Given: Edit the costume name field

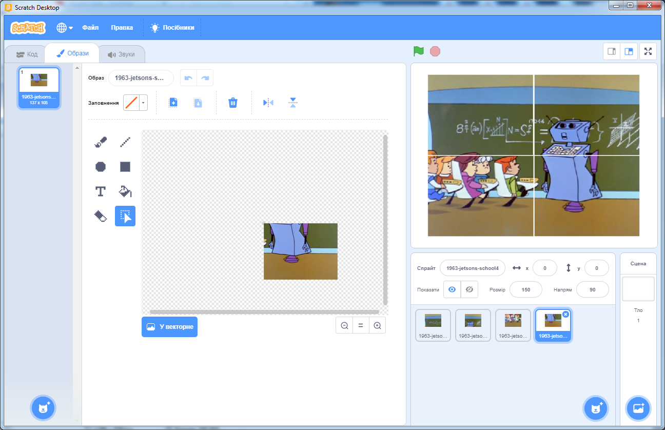Looking at the screenshot, I should (141, 78).
